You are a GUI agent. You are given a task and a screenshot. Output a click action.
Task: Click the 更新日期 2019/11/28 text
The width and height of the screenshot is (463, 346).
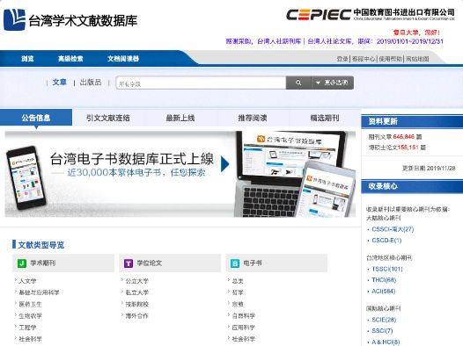[429, 168]
